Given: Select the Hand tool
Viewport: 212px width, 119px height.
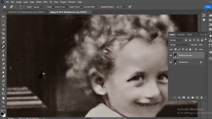Looking at the screenshot, I should [3, 98].
